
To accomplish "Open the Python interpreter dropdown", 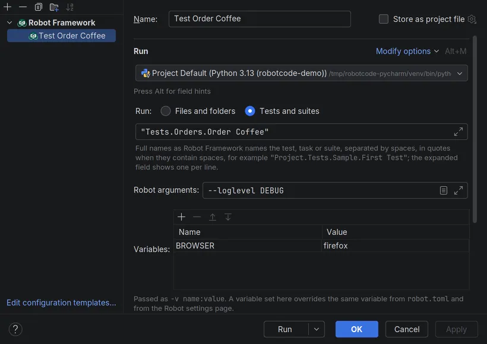I will click(302, 73).
